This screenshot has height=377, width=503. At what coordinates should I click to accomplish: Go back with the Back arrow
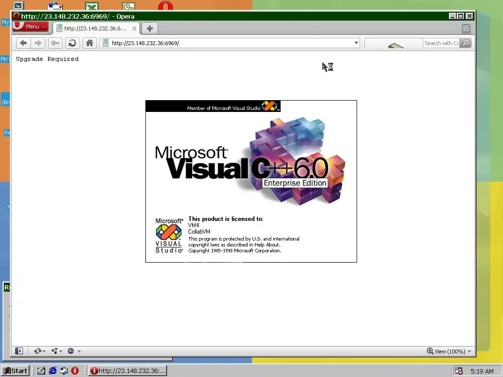23,43
